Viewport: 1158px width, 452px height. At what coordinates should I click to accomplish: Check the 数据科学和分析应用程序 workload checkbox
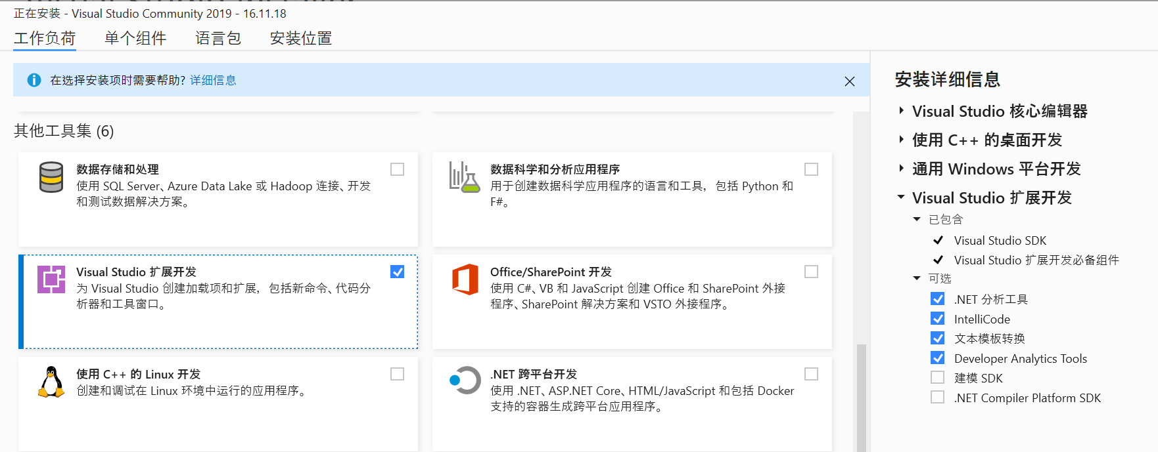[812, 169]
